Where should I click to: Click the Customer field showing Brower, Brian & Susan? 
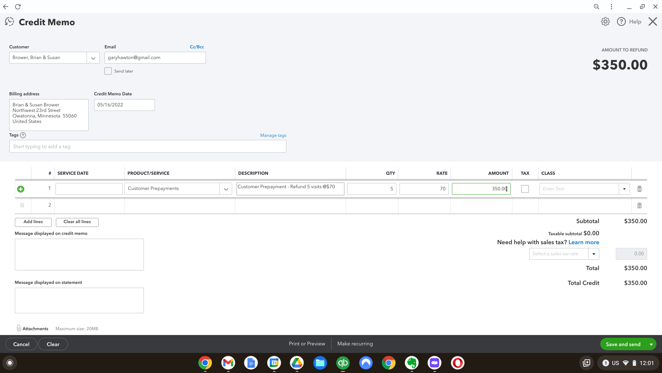48,58
